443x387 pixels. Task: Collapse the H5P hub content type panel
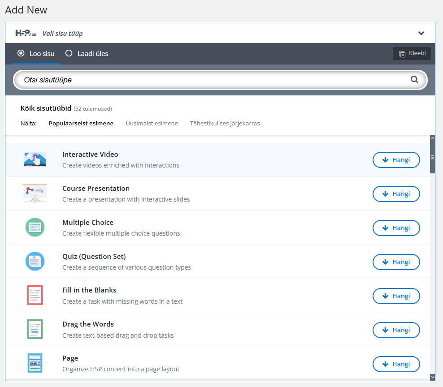pos(421,33)
